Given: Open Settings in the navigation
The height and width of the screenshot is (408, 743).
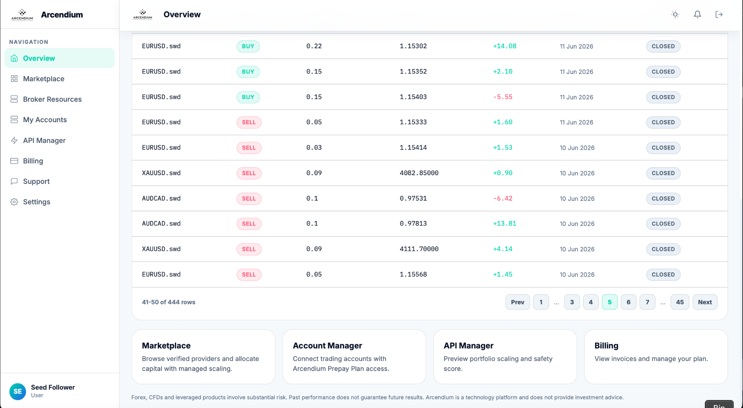Looking at the screenshot, I should tap(59, 202).
